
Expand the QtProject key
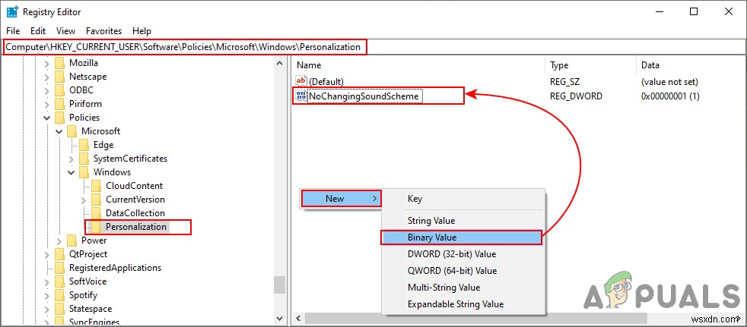tap(46, 254)
